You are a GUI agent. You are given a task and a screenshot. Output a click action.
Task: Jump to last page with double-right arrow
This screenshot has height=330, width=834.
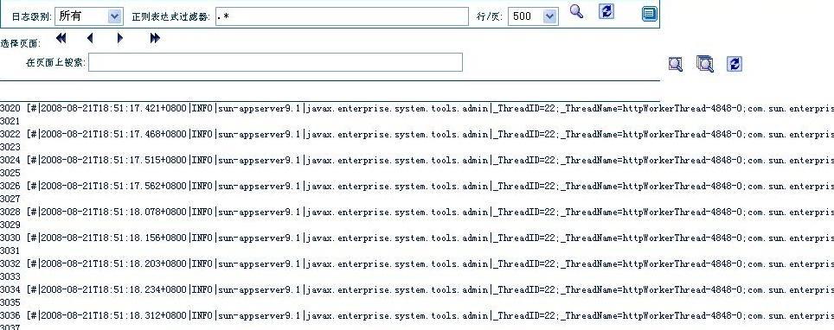pyautogui.click(x=155, y=38)
